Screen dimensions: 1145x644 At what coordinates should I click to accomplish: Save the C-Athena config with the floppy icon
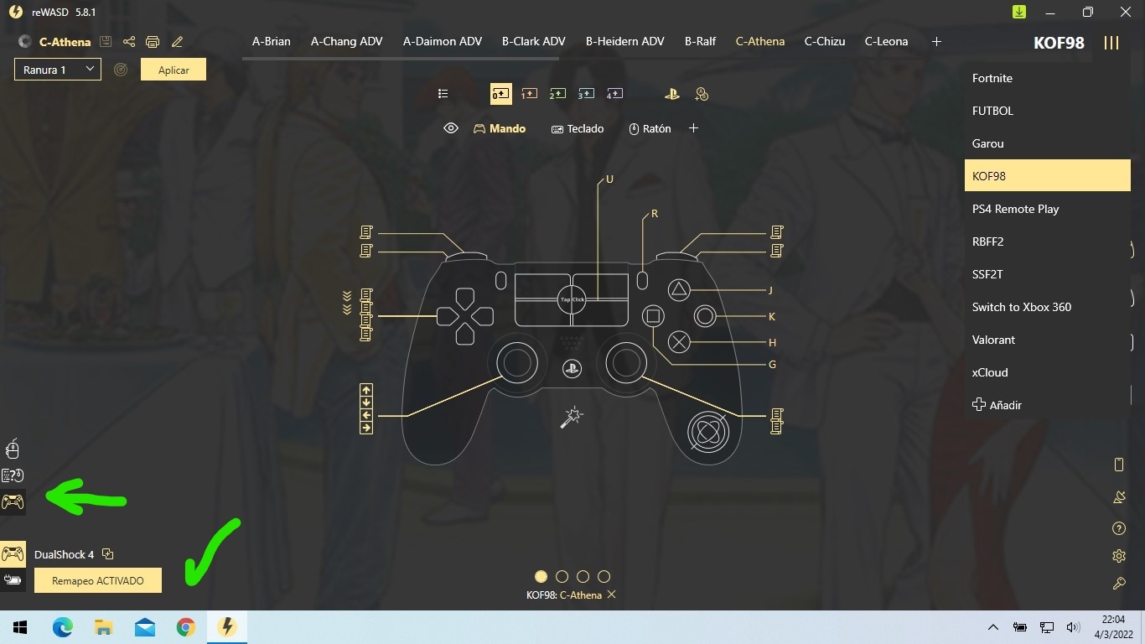105,42
